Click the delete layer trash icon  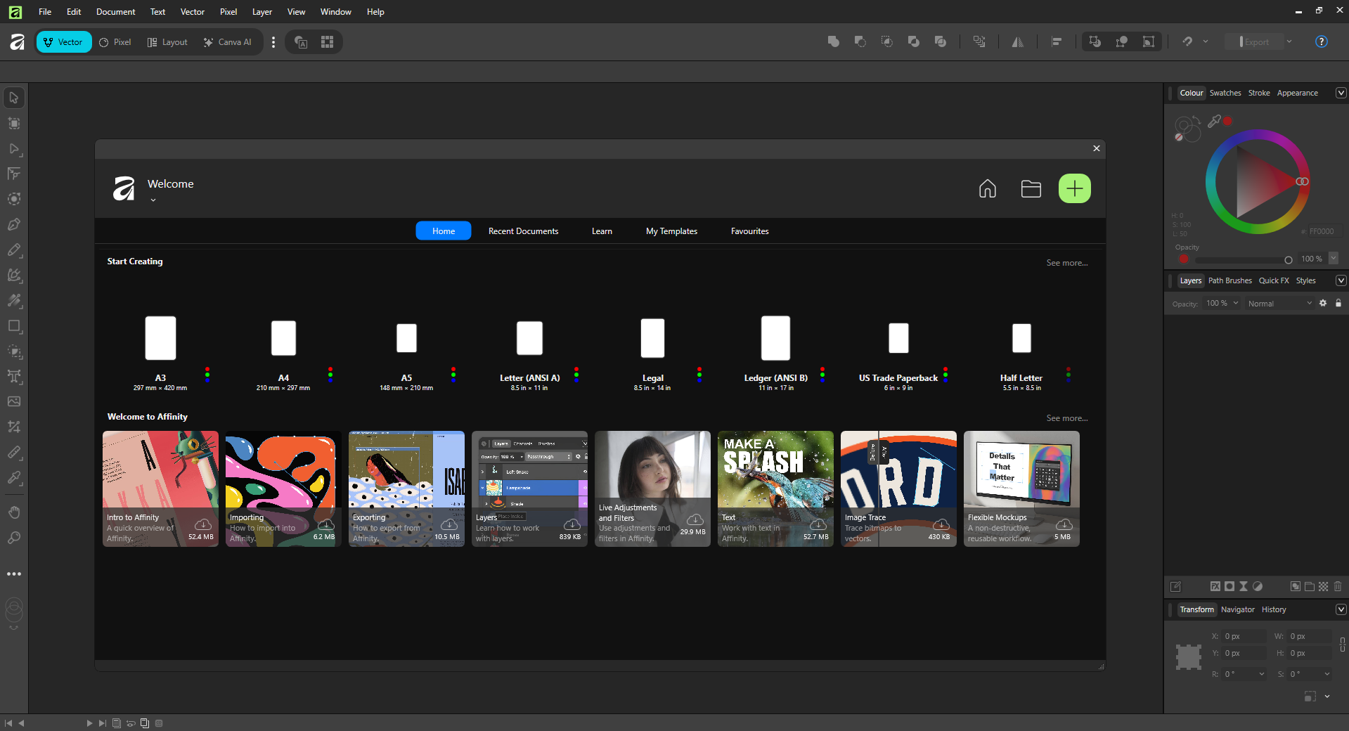pyautogui.click(x=1338, y=586)
